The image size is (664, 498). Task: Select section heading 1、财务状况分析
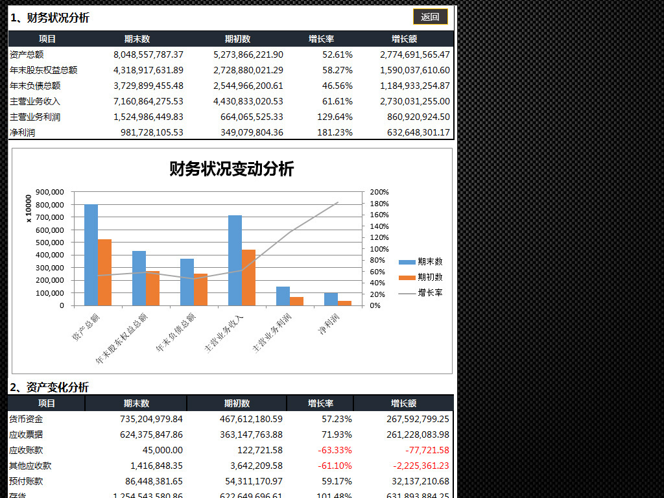(49, 18)
